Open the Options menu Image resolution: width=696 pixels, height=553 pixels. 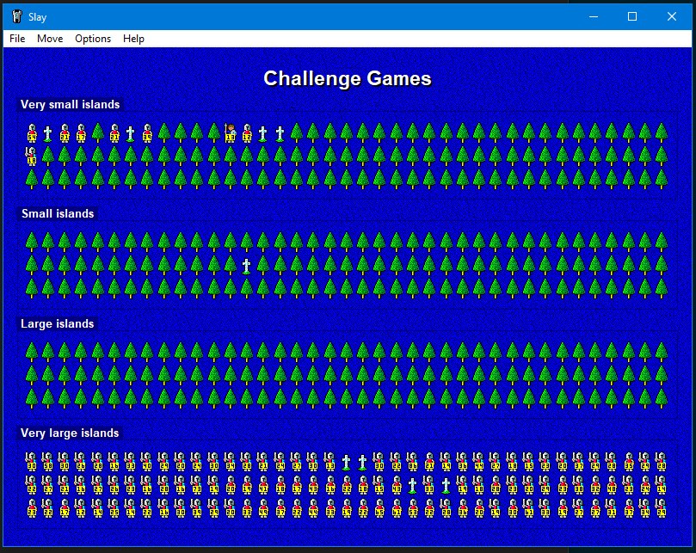(93, 39)
